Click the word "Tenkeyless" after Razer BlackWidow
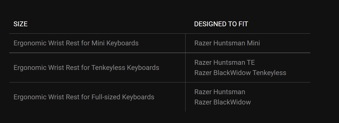 coord(269,73)
